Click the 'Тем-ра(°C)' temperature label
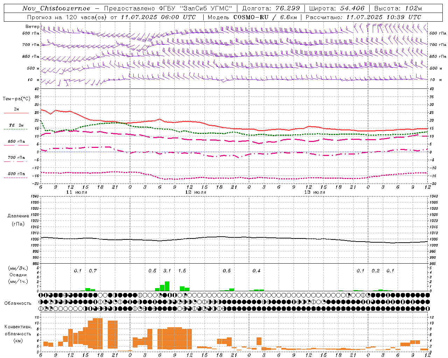 (16, 99)
